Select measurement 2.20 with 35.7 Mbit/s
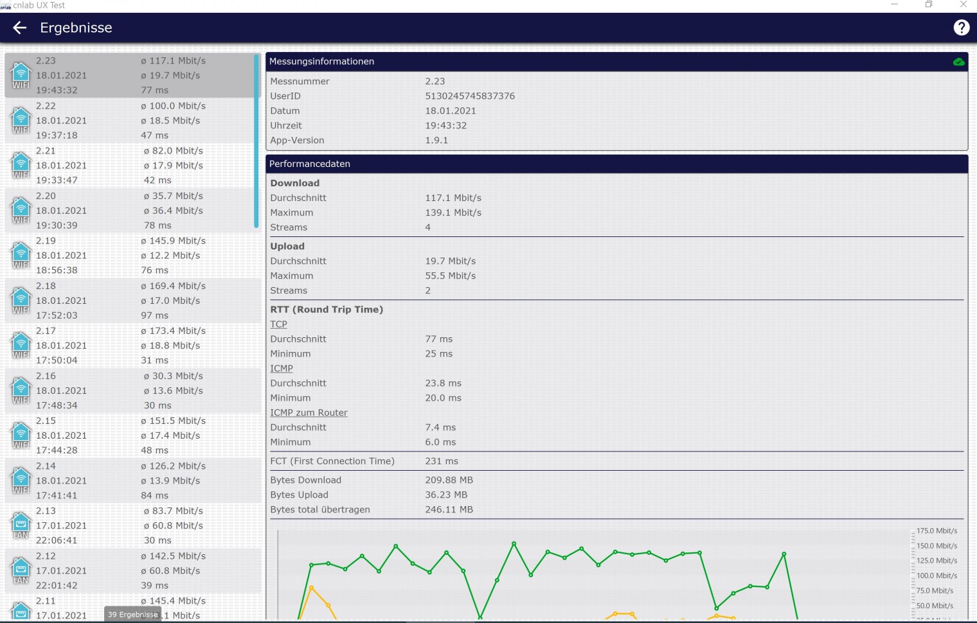Viewport: 977px width, 623px height. (129, 211)
